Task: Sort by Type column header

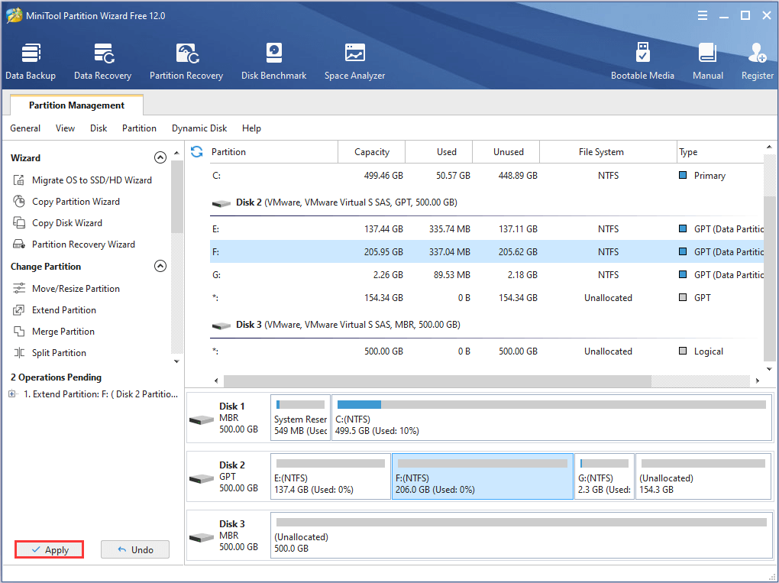Action: tap(720, 151)
